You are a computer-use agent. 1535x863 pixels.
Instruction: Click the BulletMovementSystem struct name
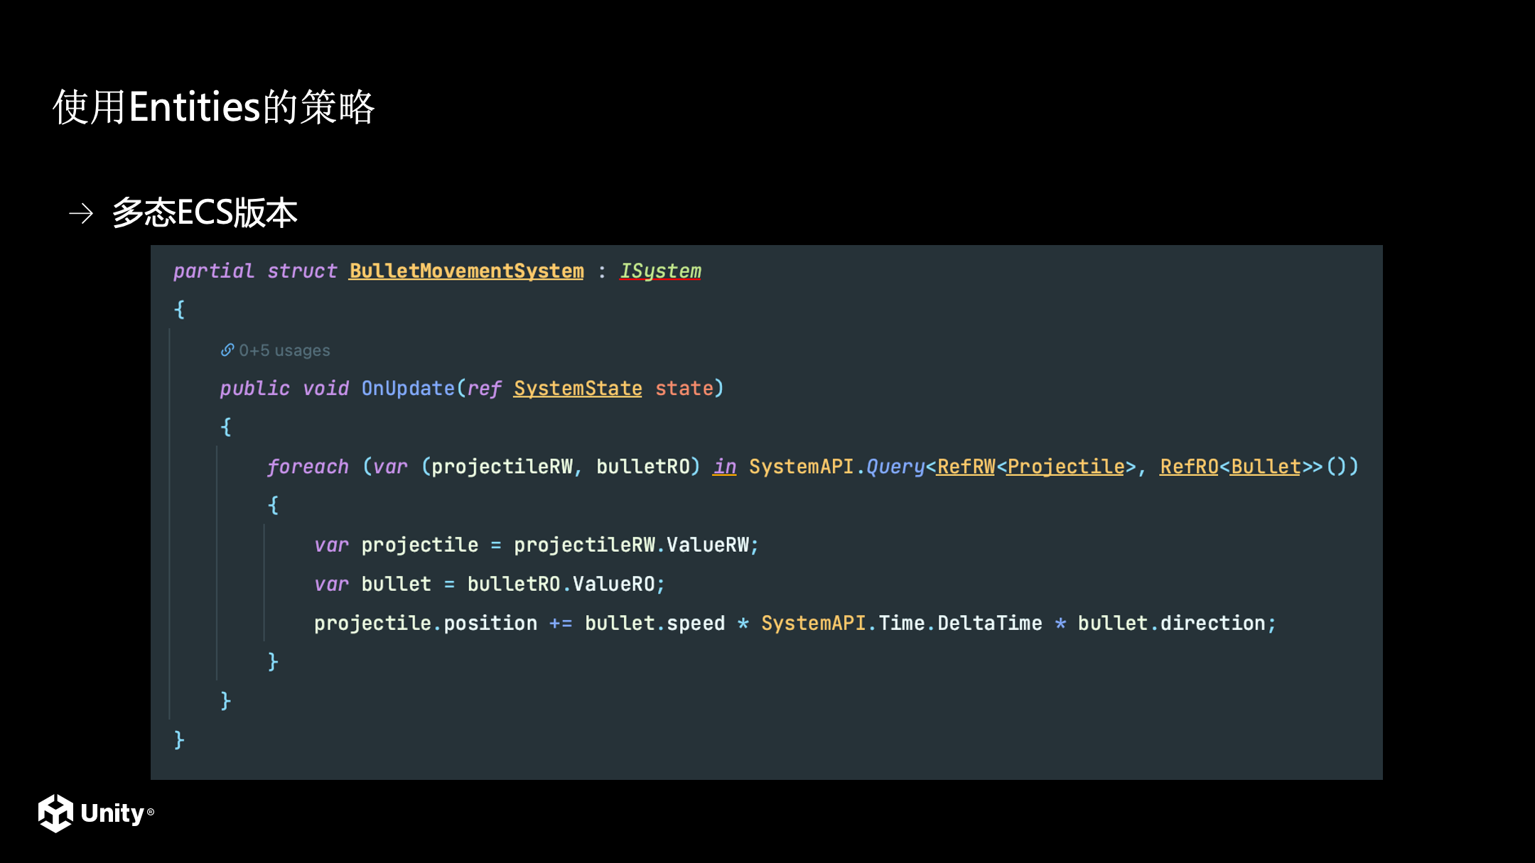tap(466, 271)
